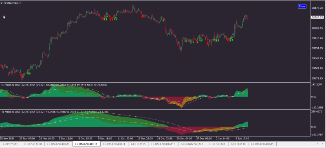Open the EURUSD,M1 chart tab
The width and height of the screenshot is (326, 148).
(217, 144)
